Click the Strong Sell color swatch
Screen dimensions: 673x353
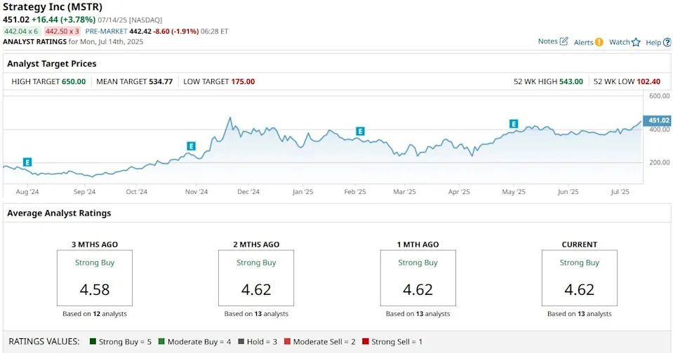click(365, 341)
